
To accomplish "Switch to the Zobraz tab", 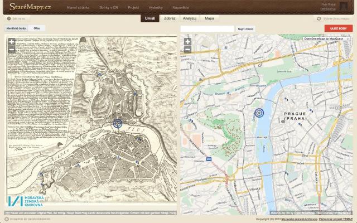I will [170, 18].
